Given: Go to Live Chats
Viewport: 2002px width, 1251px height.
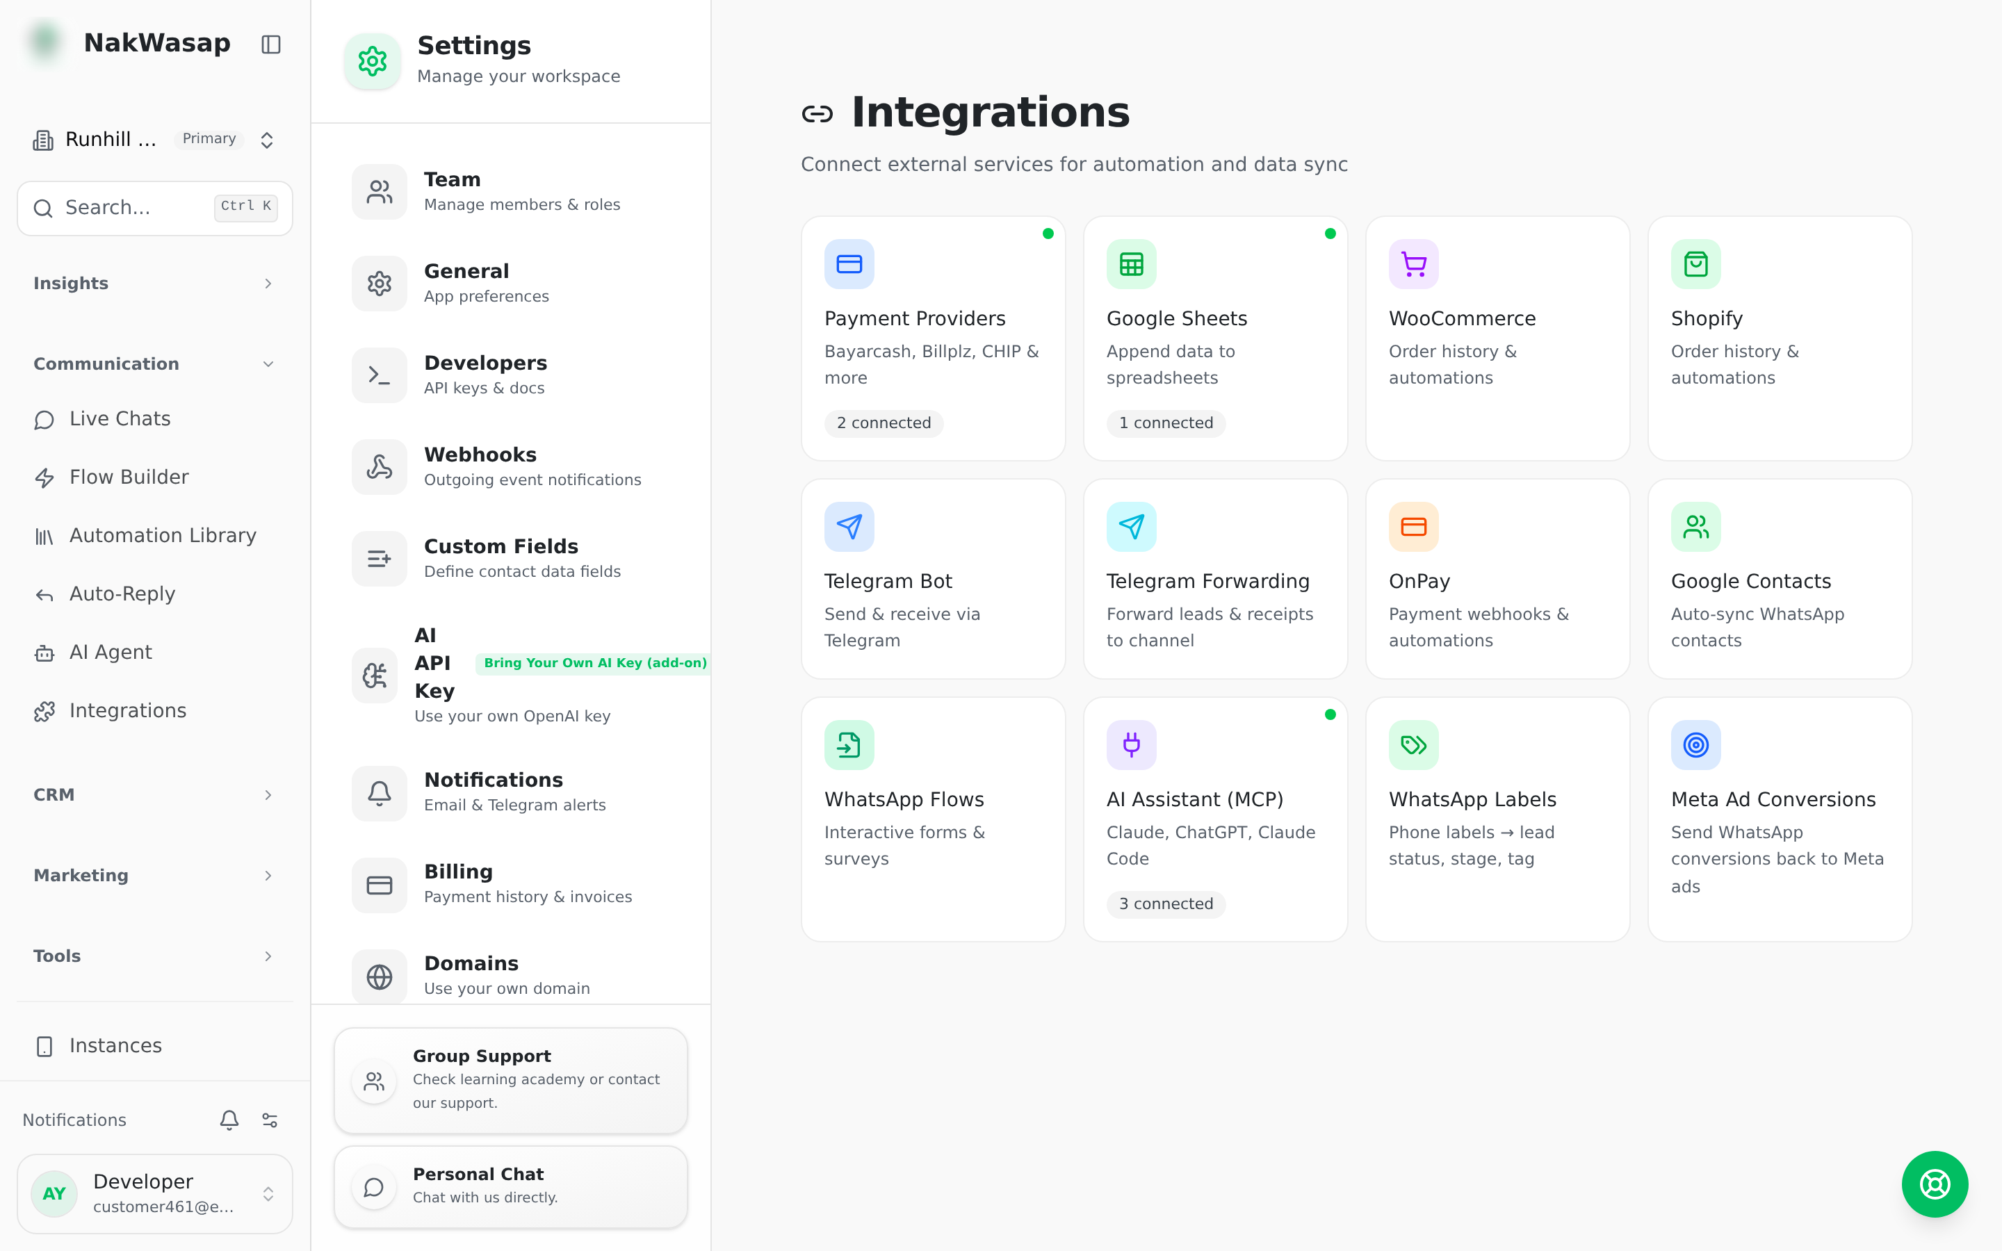Looking at the screenshot, I should pos(155,418).
